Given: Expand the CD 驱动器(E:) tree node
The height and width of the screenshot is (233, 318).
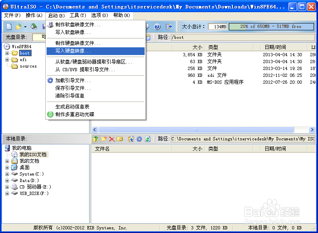Looking at the screenshot, I should coord(7,187).
